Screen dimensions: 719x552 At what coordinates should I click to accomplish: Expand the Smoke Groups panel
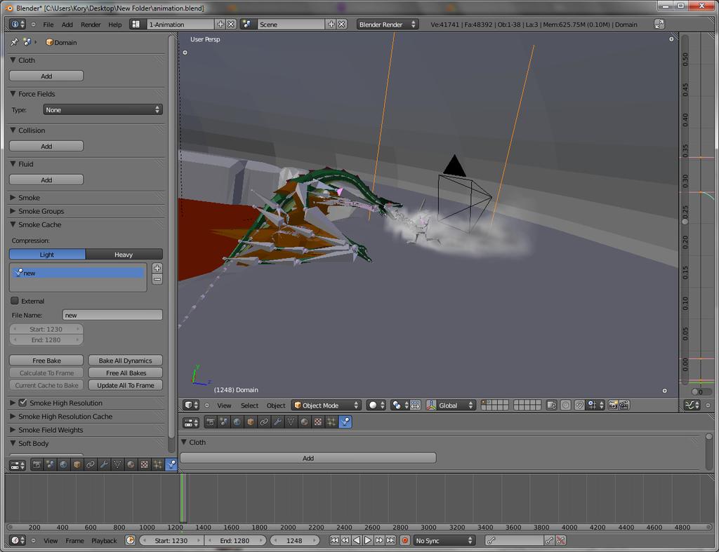coord(13,211)
